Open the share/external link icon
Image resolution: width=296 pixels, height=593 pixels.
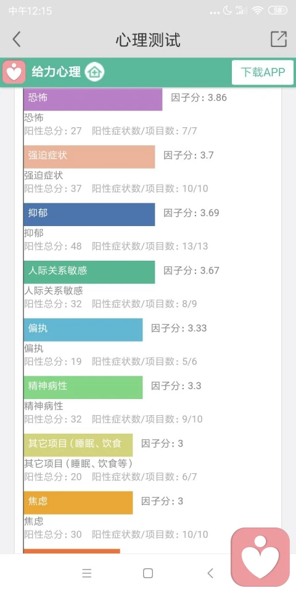coord(279,39)
